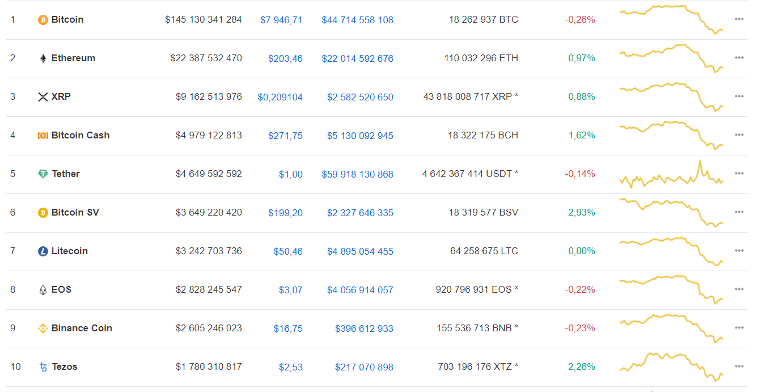This screenshot has height=392, width=762.
Task: Click the Tezos logo icon
Action: point(43,367)
